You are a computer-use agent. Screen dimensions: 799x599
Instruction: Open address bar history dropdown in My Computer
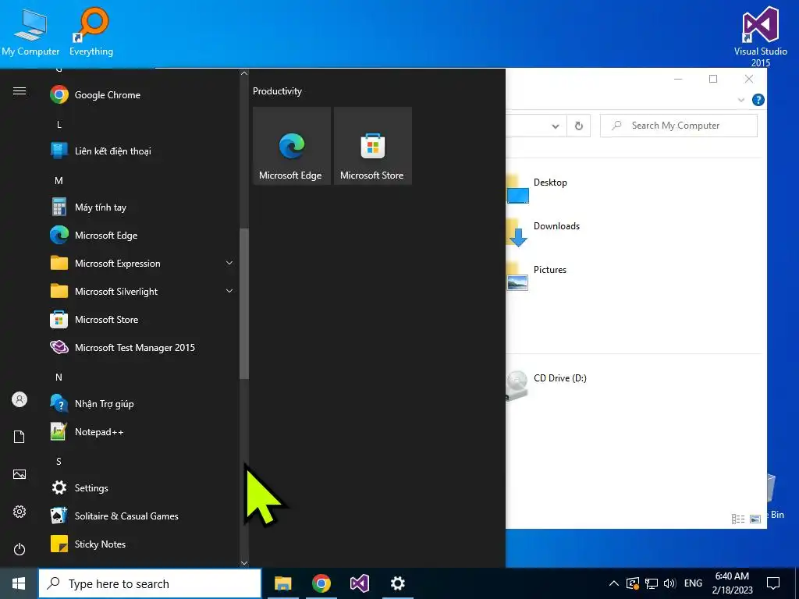pos(556,126)
